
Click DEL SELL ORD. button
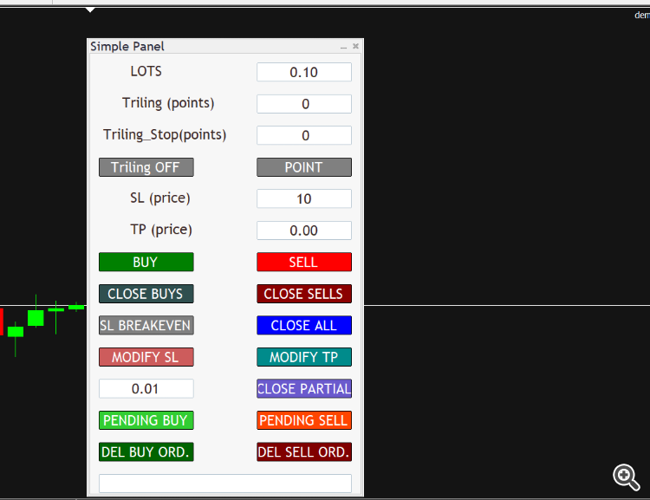coord(304,452)
